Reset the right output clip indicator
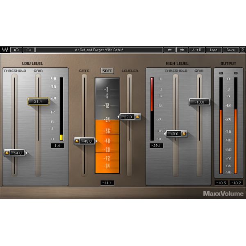Image resolution: width=246 pixels, height=246 pixels. [x=235, y=73]
